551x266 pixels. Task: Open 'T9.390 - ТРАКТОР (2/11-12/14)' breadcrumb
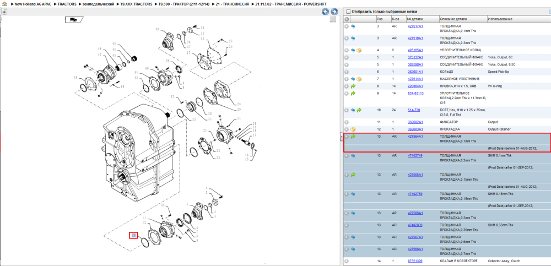pos(184,4)
